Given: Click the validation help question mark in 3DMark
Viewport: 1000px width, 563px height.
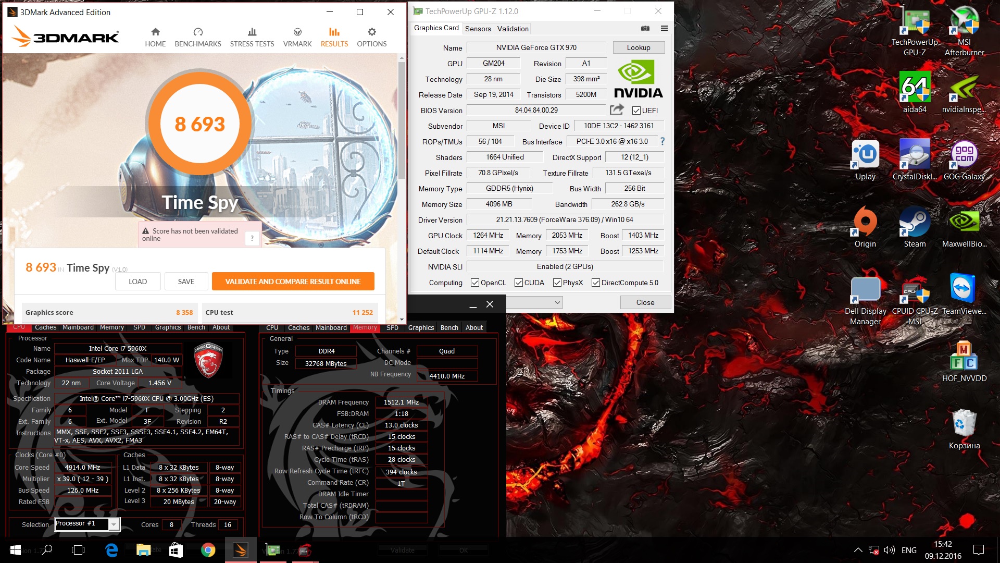Looking at the screenshot, I should pos(252,238).
